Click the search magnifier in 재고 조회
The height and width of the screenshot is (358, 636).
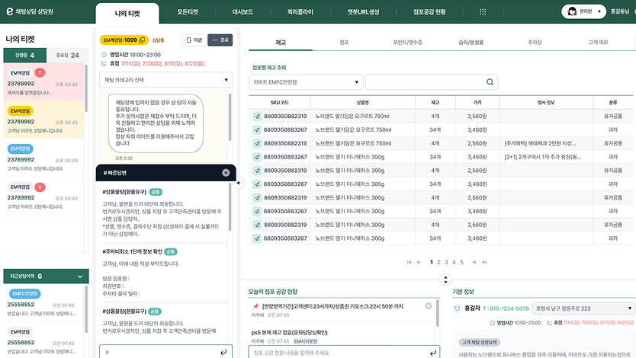490,82
